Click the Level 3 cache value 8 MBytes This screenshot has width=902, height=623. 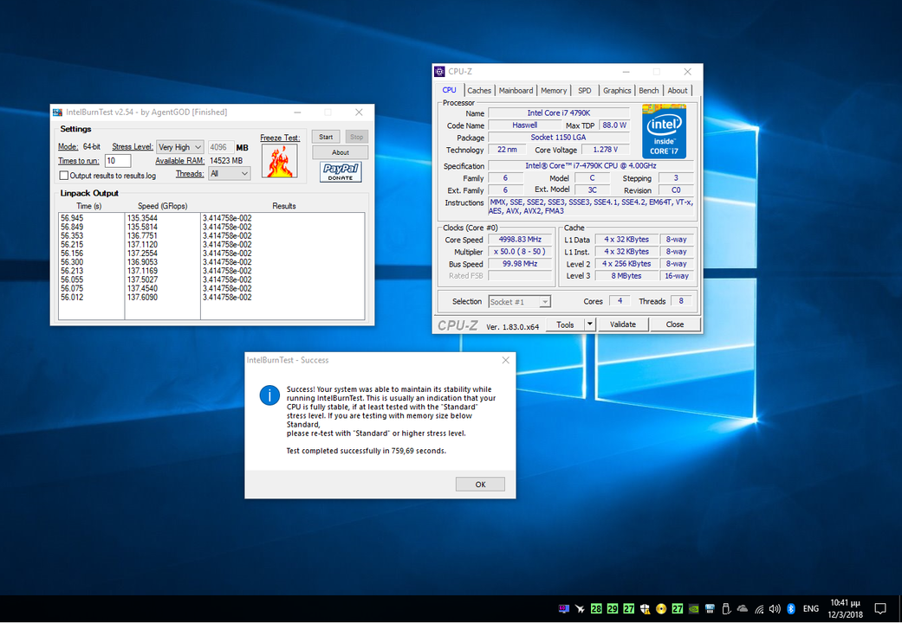pyautogui.click(x=626, y=276)
